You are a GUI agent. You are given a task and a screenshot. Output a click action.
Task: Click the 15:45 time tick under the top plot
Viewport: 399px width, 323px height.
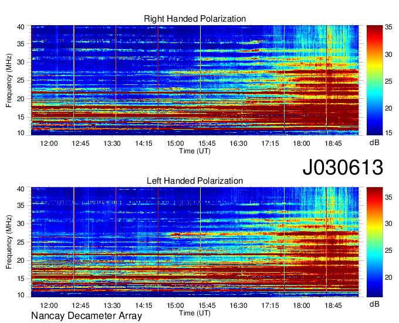207,143
